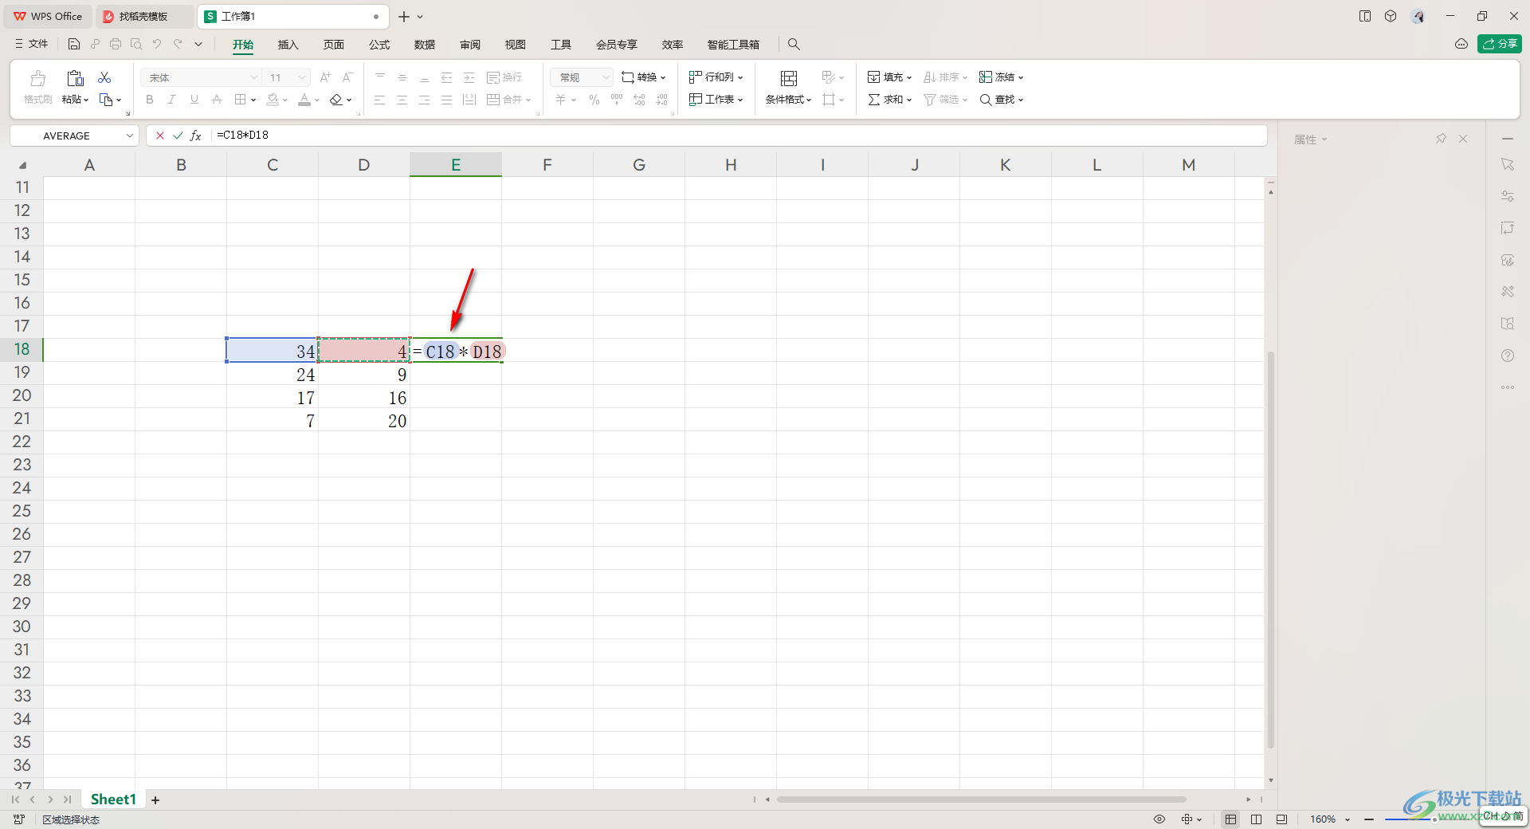Click the formula bar input showing =C18*D18
The height and width of the screenshot is (829, 1530).
click(x=738, y=136)
